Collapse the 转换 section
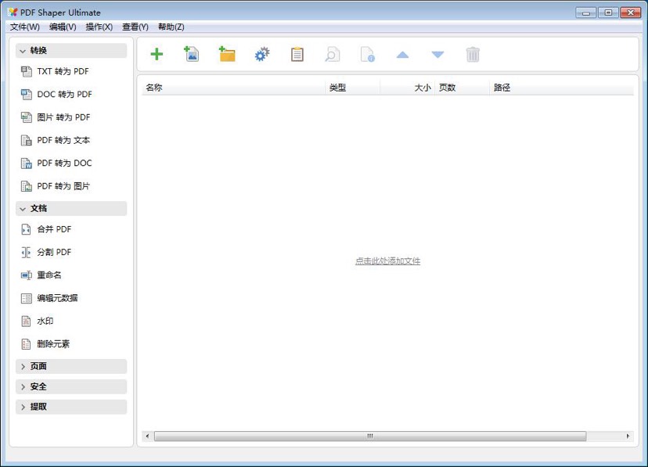 71,51
